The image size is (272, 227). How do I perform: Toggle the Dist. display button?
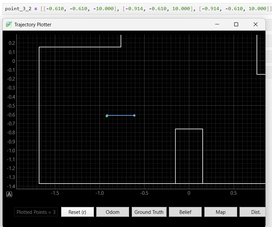(253, 212)
